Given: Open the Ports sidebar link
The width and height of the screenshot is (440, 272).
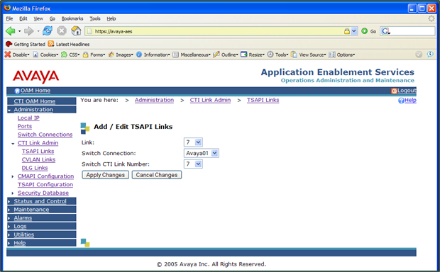Looking at the screenshot, I should point(25,126).
